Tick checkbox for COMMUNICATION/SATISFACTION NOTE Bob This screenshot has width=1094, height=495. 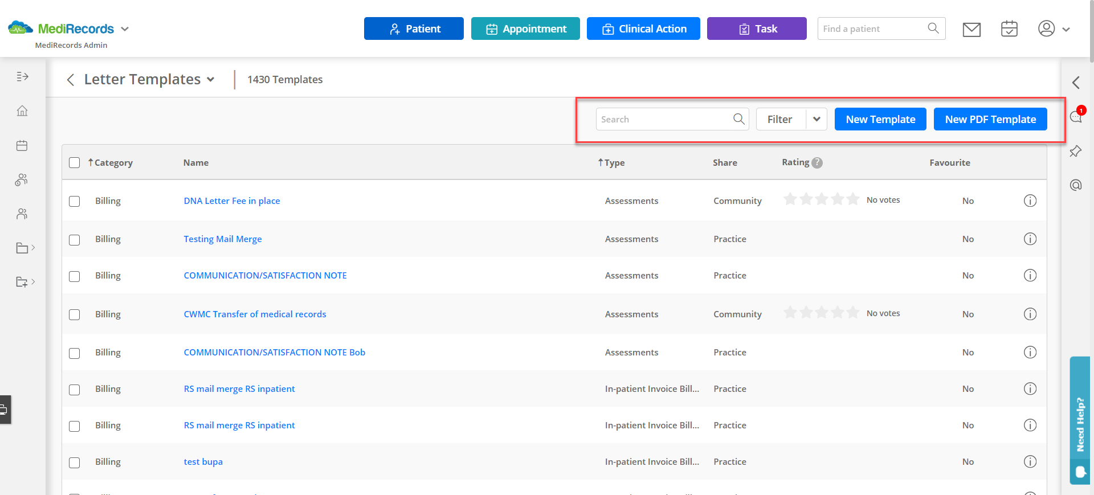[75, 353]
